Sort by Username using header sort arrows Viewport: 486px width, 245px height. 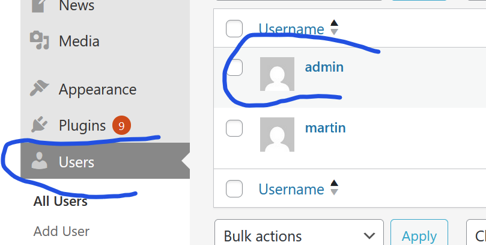335,28
